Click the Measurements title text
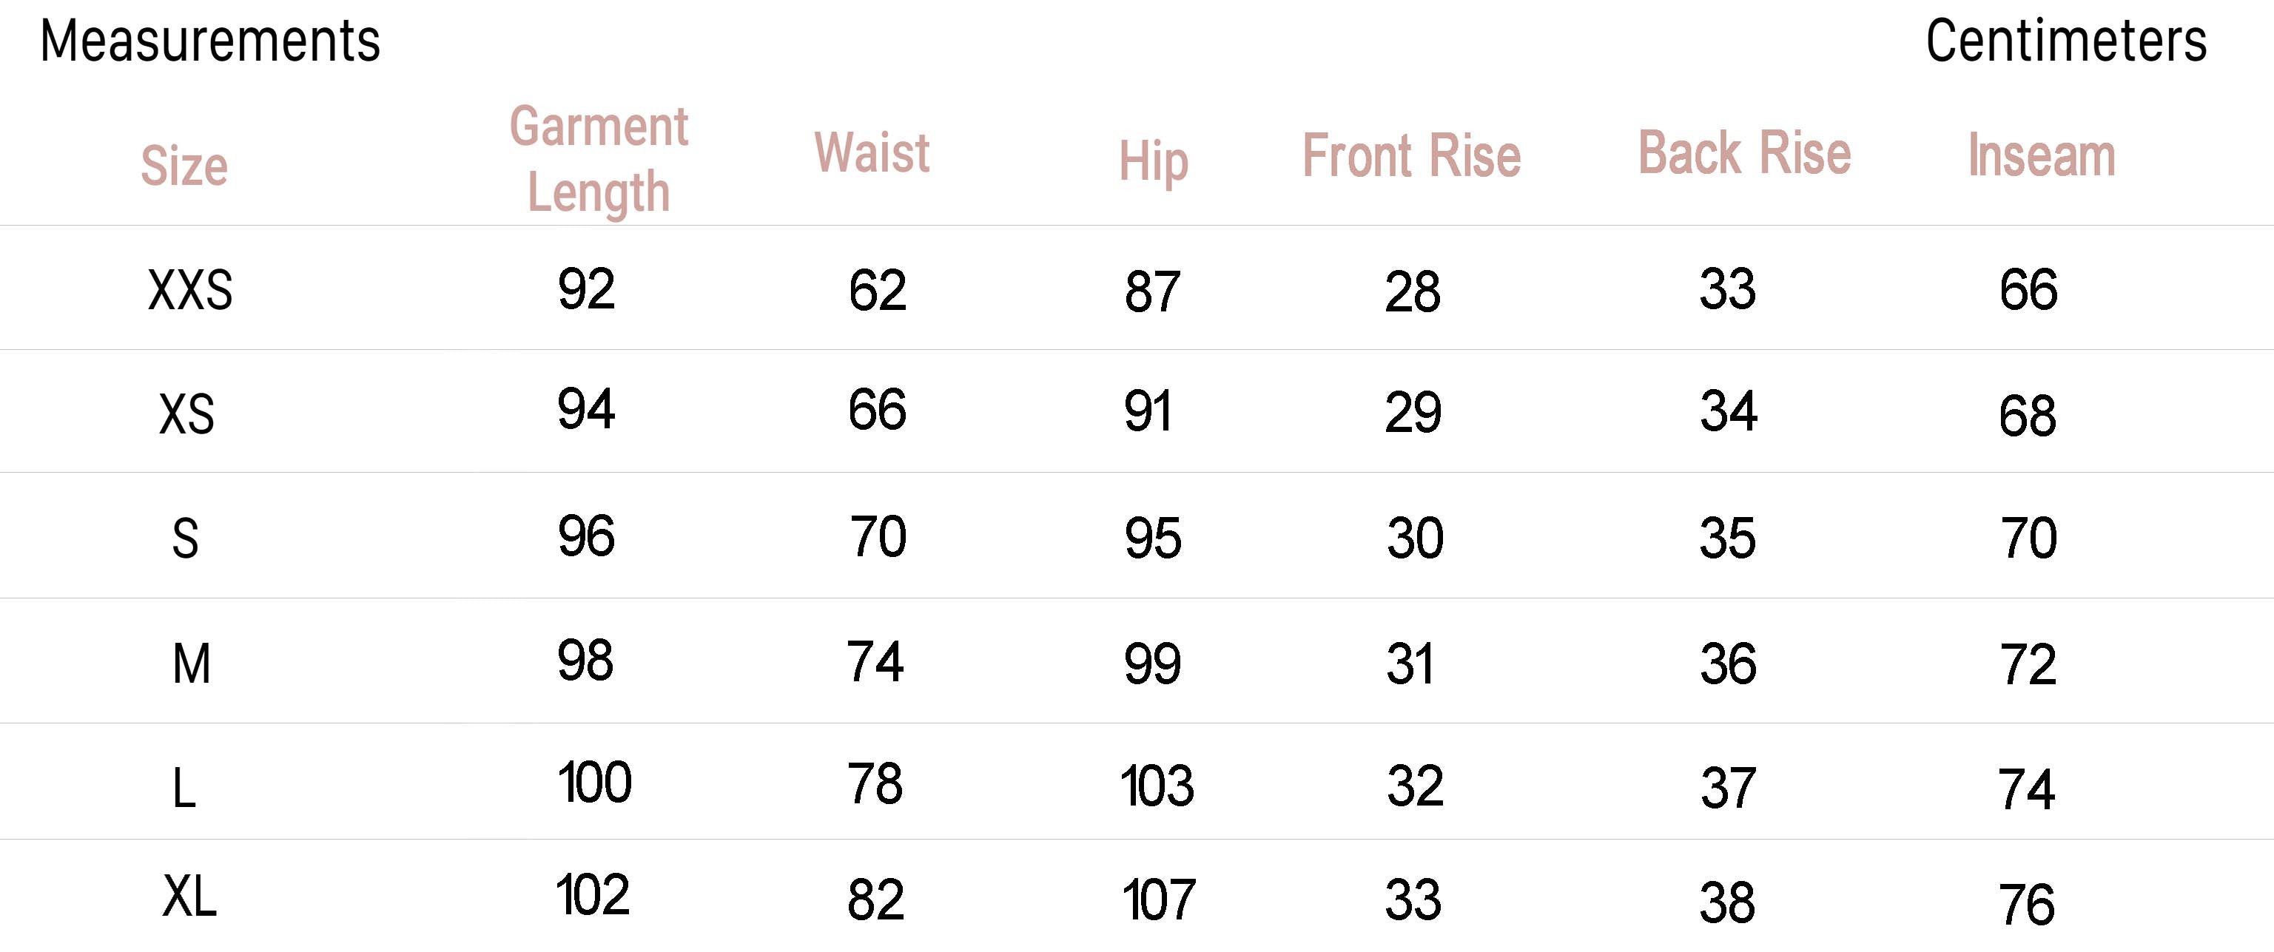The width and height of the screenshot is (2274, 952). (x=210, y=41)
